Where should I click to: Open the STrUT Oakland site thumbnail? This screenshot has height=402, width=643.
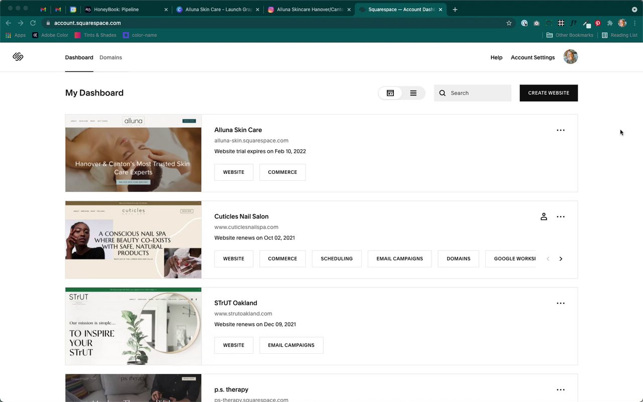pos(133,326)
